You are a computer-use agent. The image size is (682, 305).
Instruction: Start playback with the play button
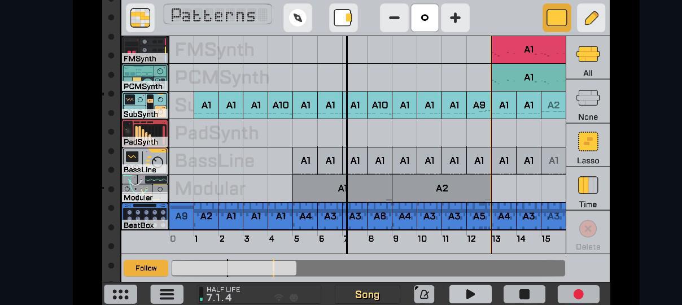tap(470, 294)
